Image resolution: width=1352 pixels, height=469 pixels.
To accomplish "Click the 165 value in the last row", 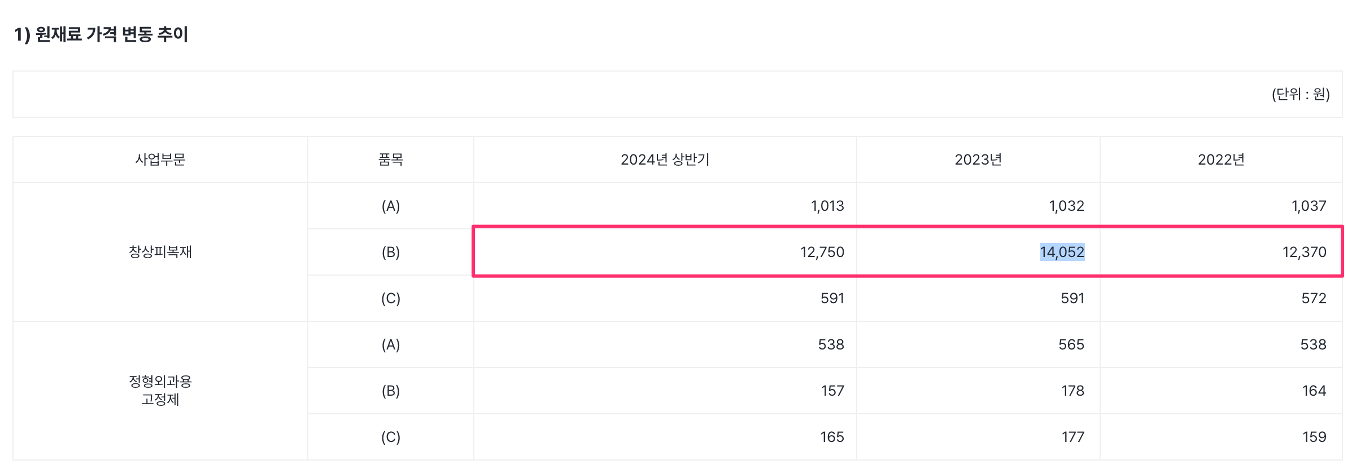I will pos(832,437).
